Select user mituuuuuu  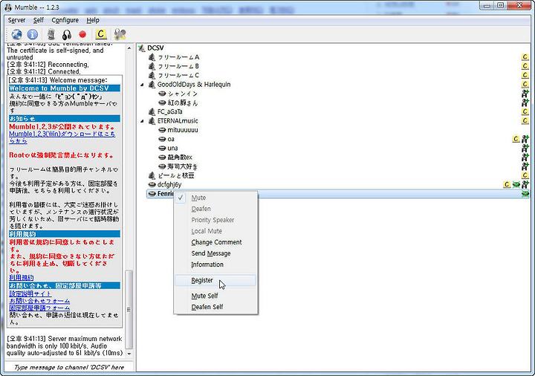[183, 130]
